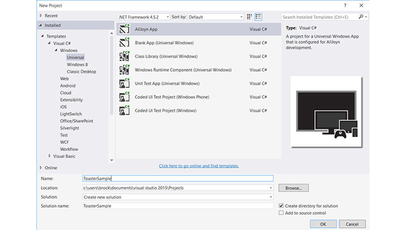Close the New Project dialog

tap(361, 5)
